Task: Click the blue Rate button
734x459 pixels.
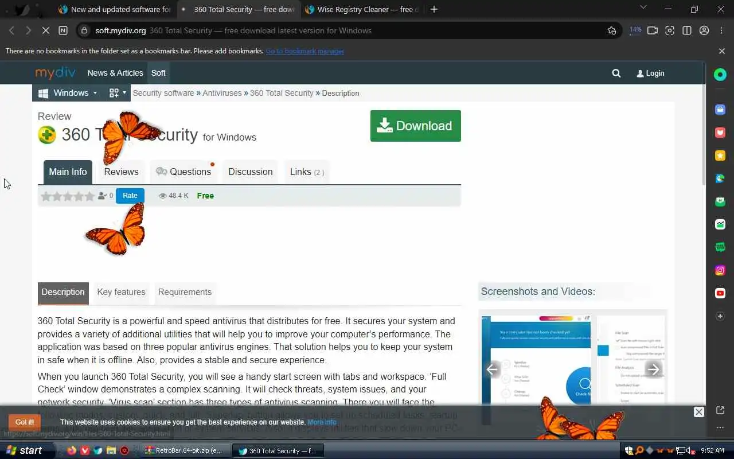Action: (x=130, y=196)
